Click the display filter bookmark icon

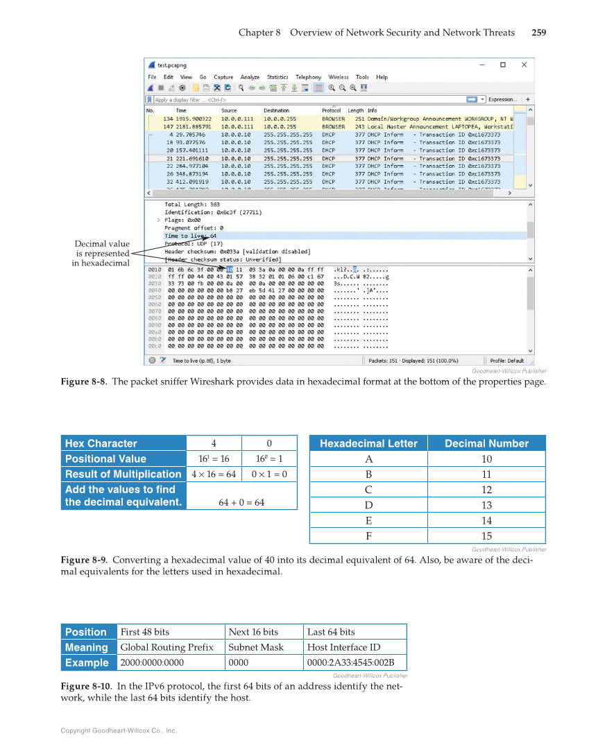tap(150, 100)
